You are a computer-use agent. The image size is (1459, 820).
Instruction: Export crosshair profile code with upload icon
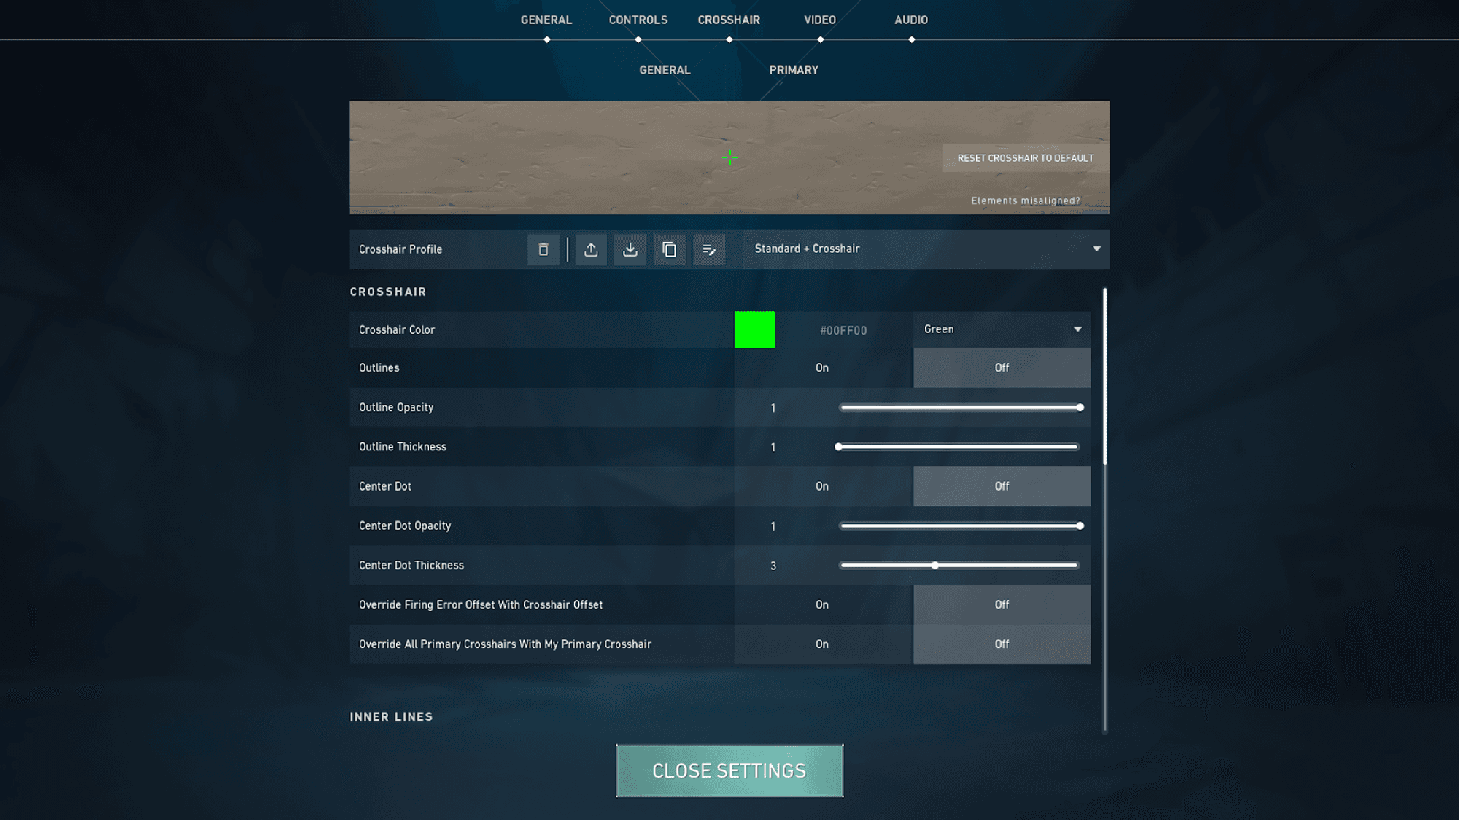591,249
